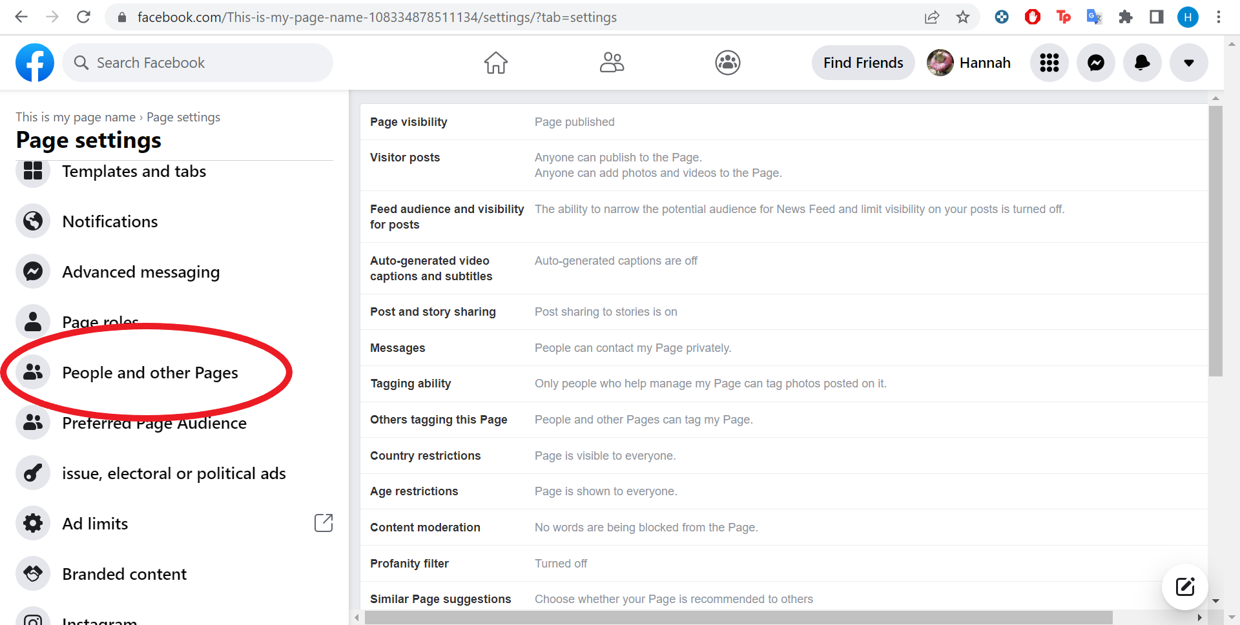
Task: Go forward in browser history
Action: click(x=52, y=17)
